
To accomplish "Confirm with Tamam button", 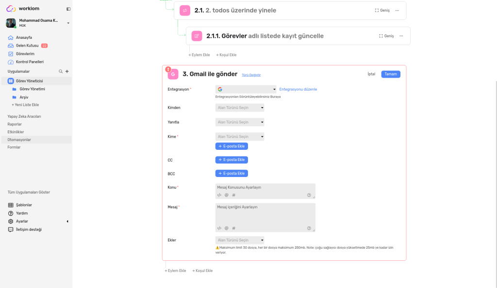I will coord(391,74).
